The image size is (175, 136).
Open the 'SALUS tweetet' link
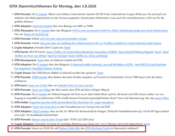(x=41, y=111)
